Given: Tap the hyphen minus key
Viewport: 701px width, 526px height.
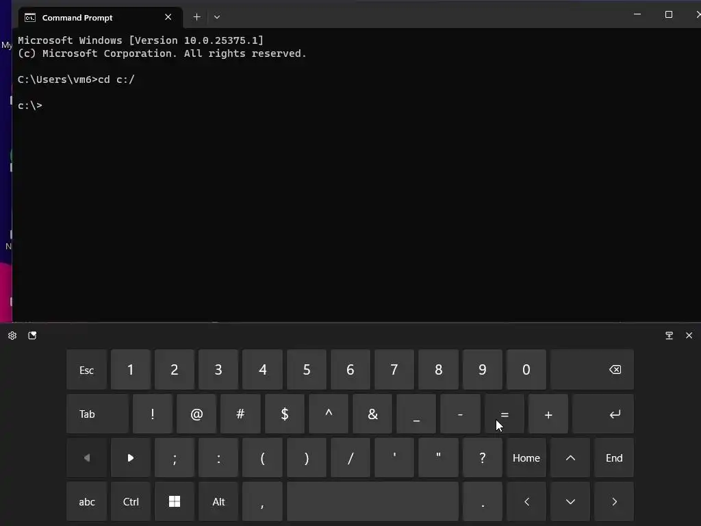Looking at the screenshot, I should pos(461,414).
